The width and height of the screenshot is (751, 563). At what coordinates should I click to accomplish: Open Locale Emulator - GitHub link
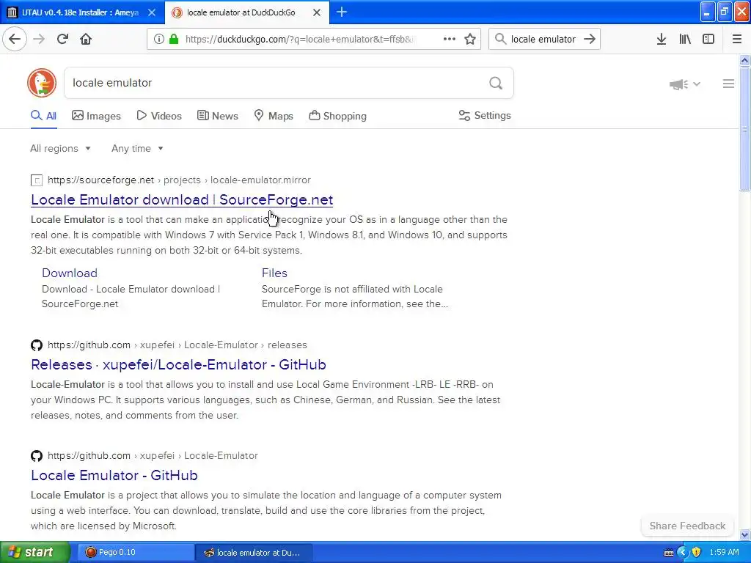tap(114, 475)
